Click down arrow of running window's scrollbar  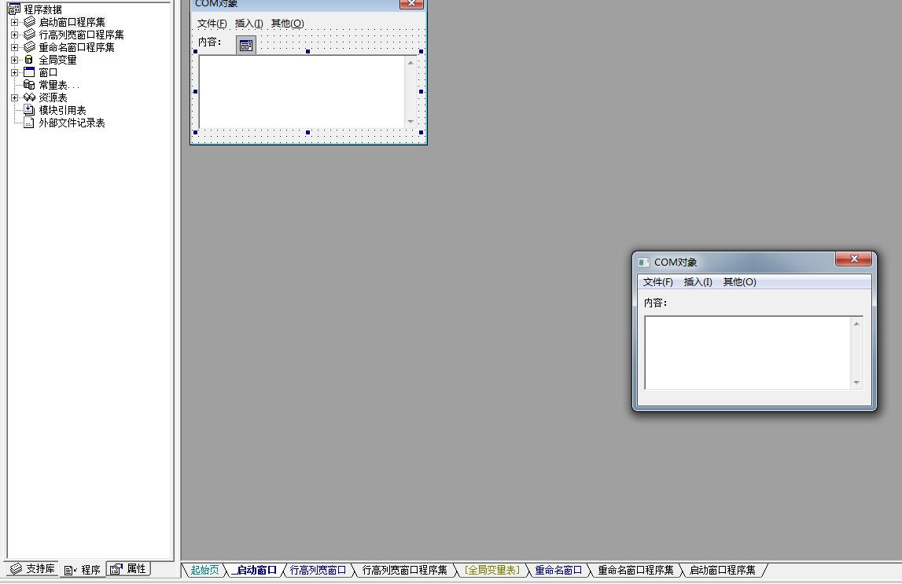[856, 383]
